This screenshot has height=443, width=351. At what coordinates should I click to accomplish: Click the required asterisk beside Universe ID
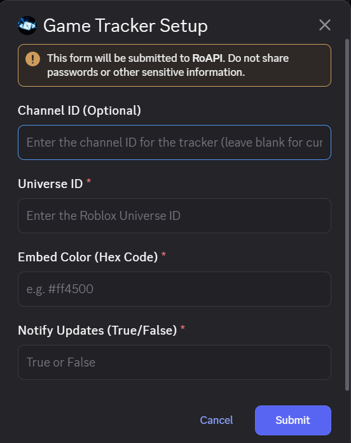tap(89, 181)
